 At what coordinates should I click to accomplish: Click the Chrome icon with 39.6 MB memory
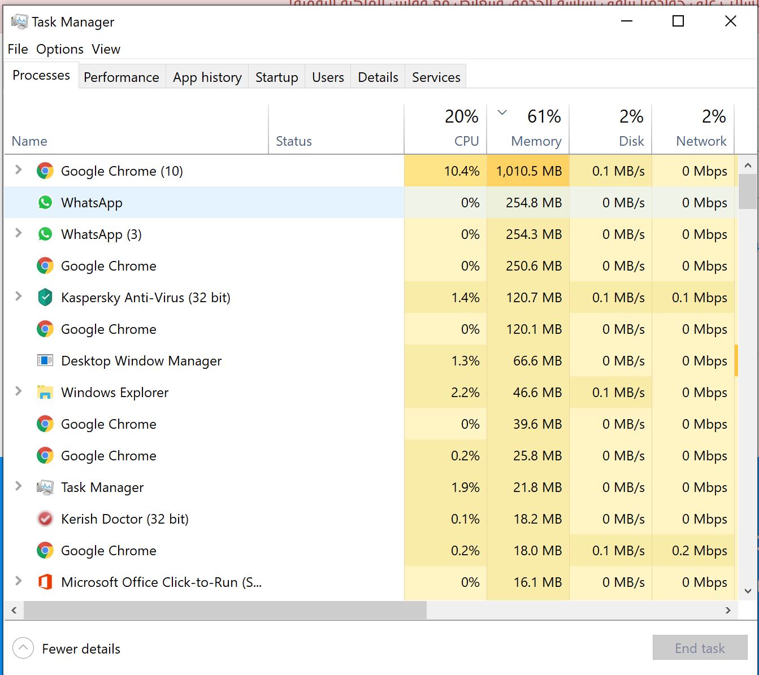point(45,424)
